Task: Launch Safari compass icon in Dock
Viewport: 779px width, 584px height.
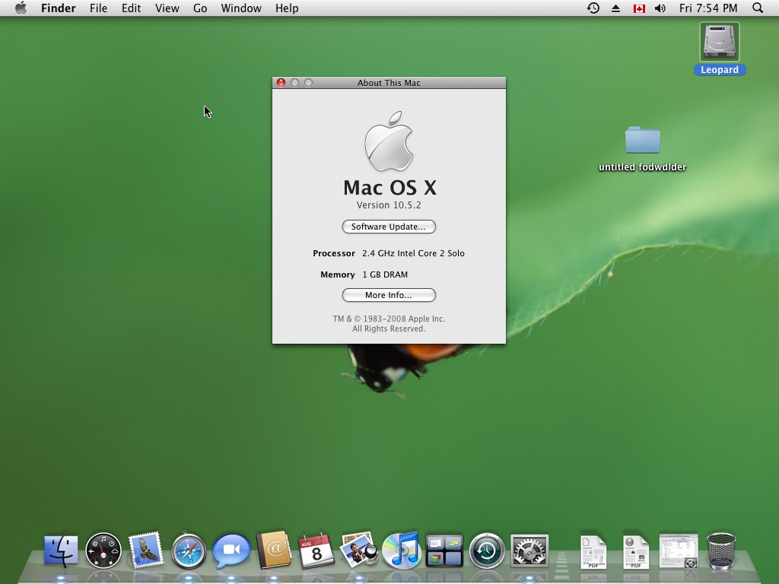Action: pyautogui.click(x=189, y=551)
